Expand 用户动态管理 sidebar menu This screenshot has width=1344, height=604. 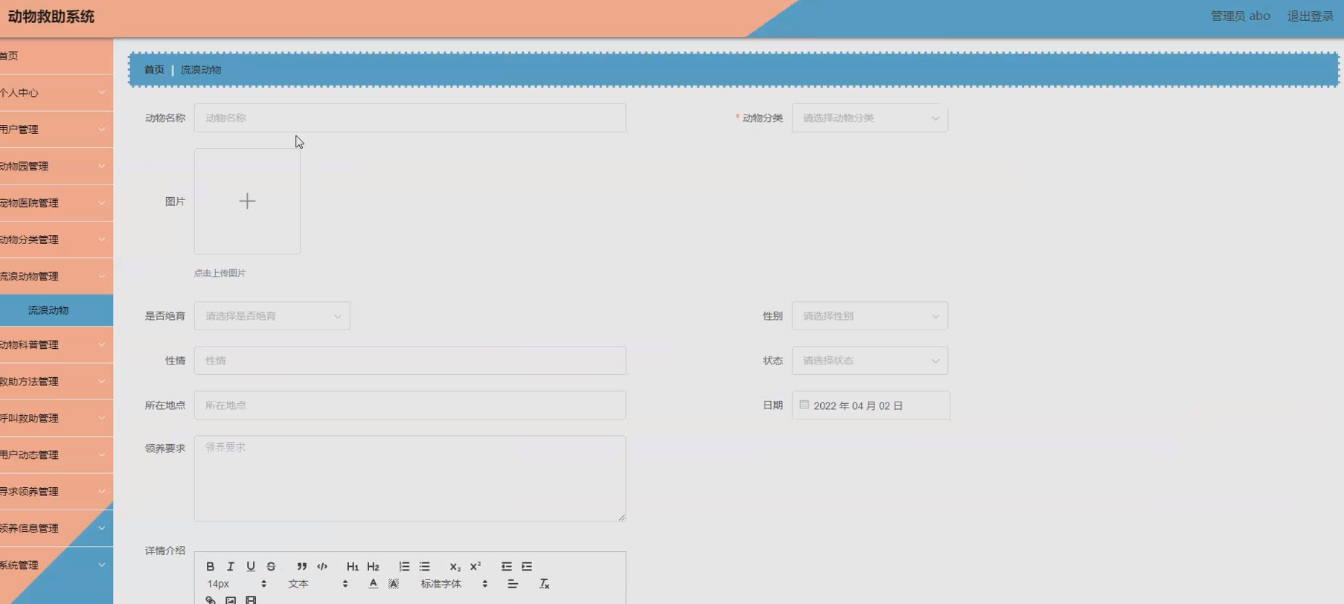[57, 455]
